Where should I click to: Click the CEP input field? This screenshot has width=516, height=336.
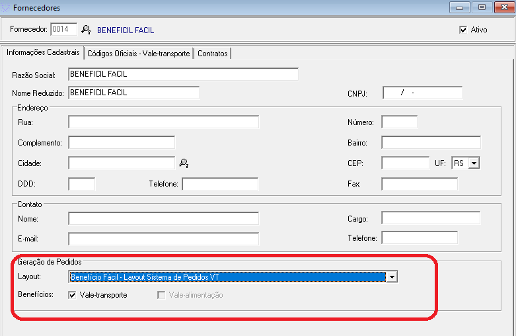[x=405, y=163]
